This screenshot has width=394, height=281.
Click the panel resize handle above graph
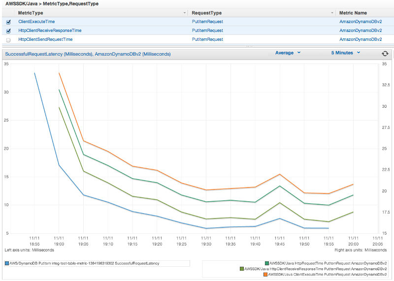tap(249, 46)
